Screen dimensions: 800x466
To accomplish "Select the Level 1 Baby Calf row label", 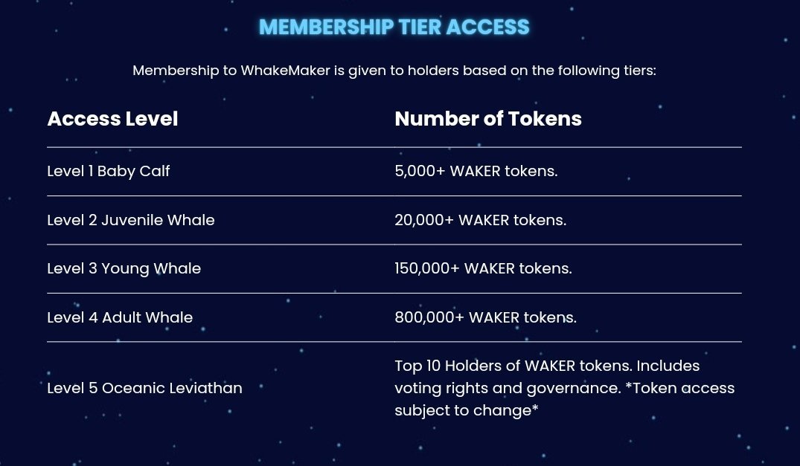I will tap(108, 171).
